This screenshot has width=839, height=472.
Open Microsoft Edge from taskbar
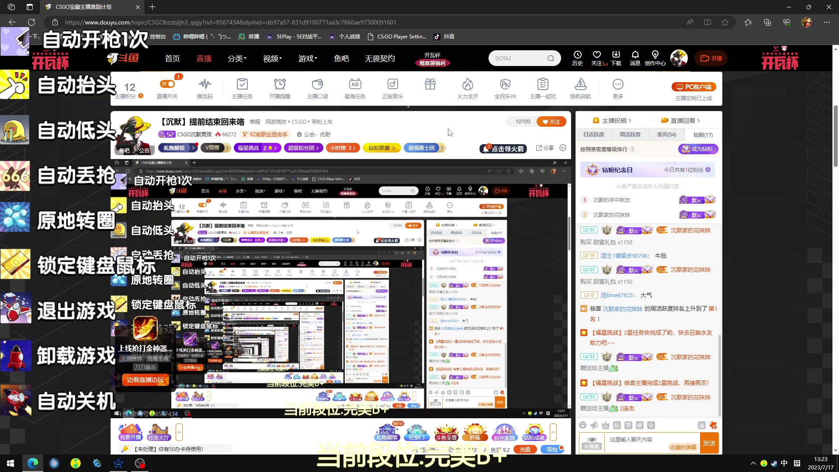click(x=33, y=463)
